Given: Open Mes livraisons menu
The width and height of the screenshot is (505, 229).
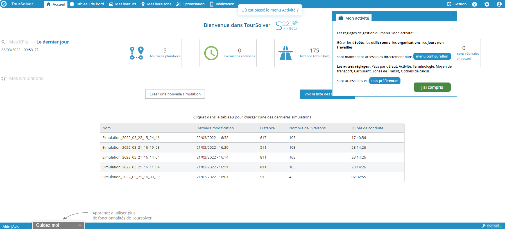Looking at the screenshot, I should pos(156,4).
